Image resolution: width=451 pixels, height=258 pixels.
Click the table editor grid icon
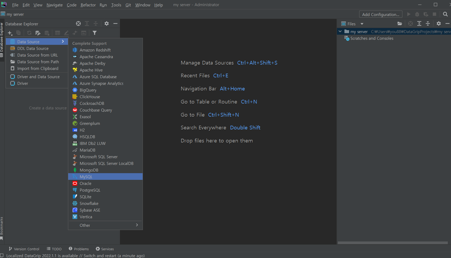point(58,33)
